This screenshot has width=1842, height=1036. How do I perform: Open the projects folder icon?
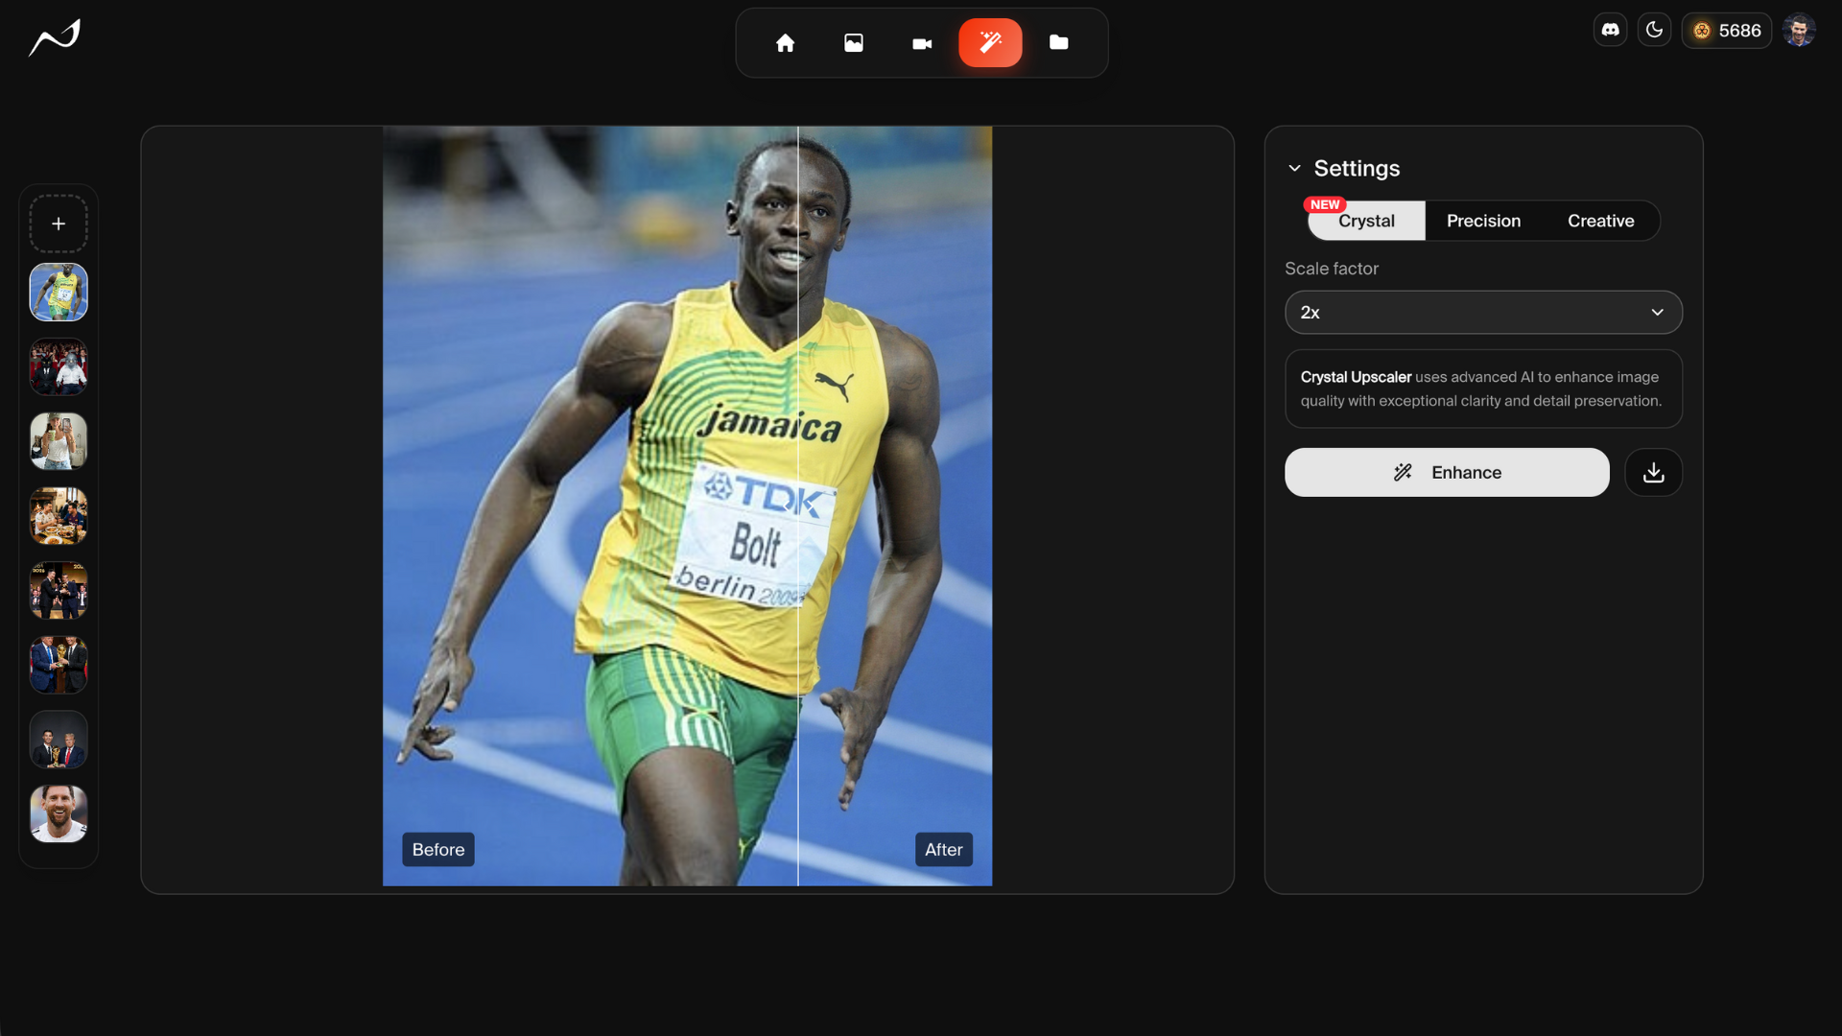point(1059,43)
